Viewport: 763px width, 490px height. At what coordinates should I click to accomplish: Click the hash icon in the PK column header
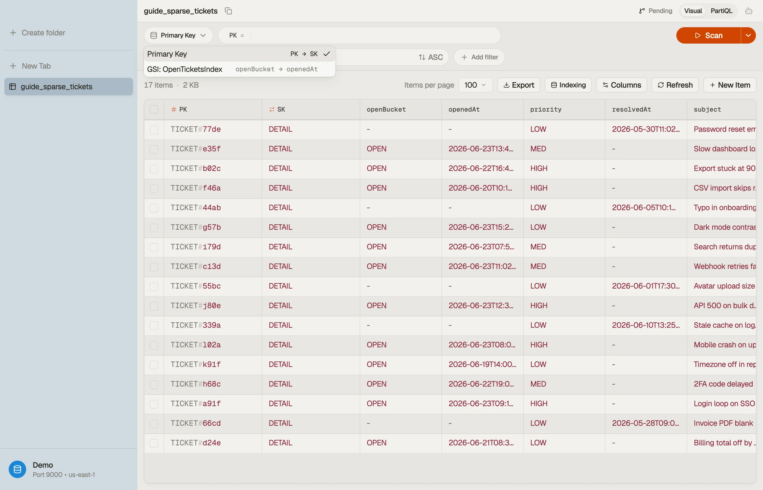pyautogui.click(x=174, y=109)
